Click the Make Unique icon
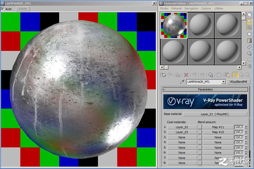254x169 pixels. (x=202, y=75)
